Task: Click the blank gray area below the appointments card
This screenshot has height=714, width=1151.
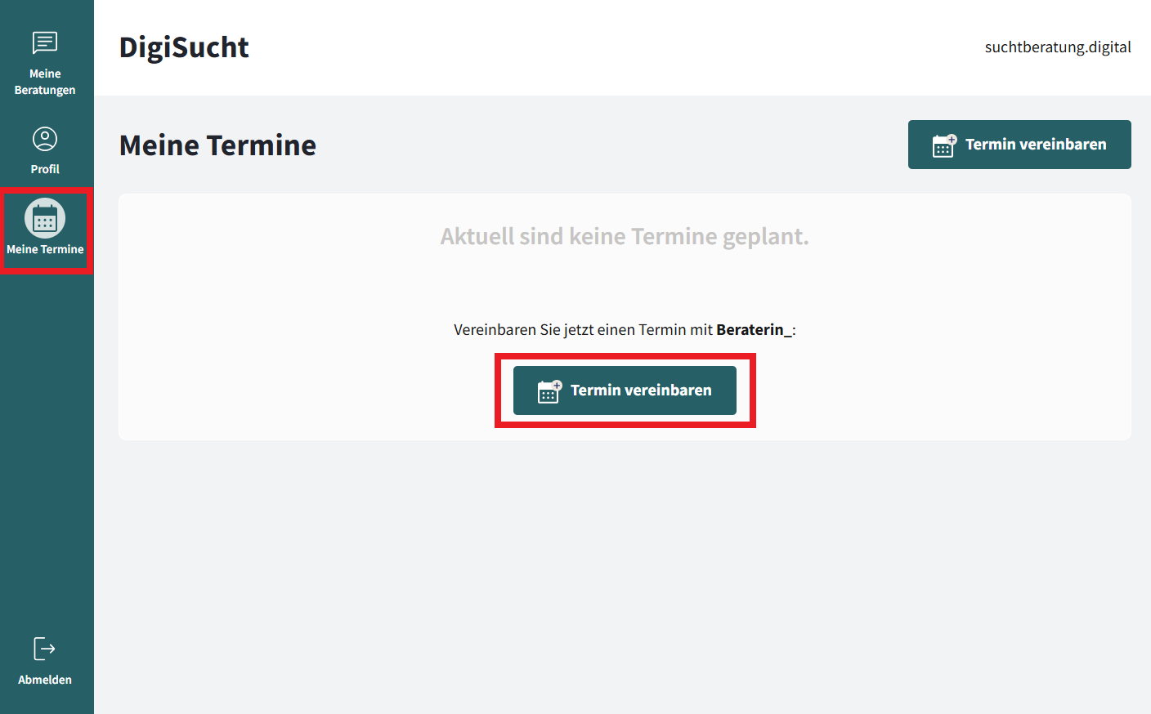Action: coord(625,572)
